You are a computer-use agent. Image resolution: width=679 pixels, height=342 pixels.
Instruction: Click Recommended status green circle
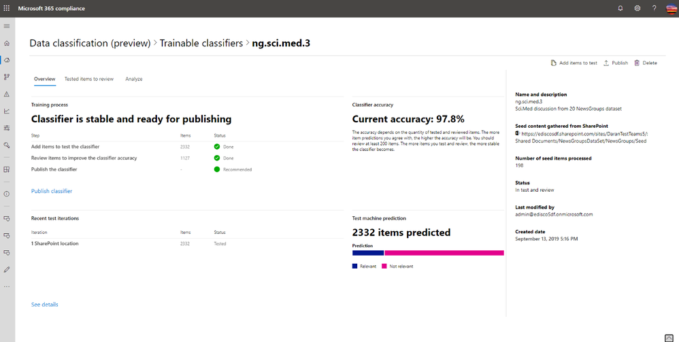tap(217, 169)
